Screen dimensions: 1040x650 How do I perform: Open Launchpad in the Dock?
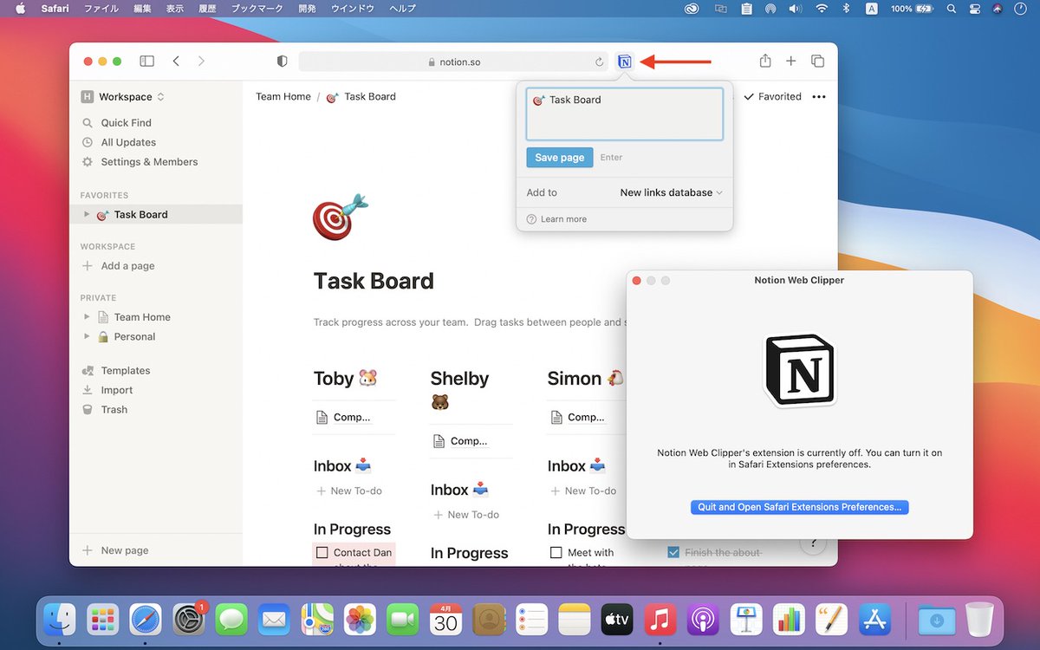(x=102, y=620)
